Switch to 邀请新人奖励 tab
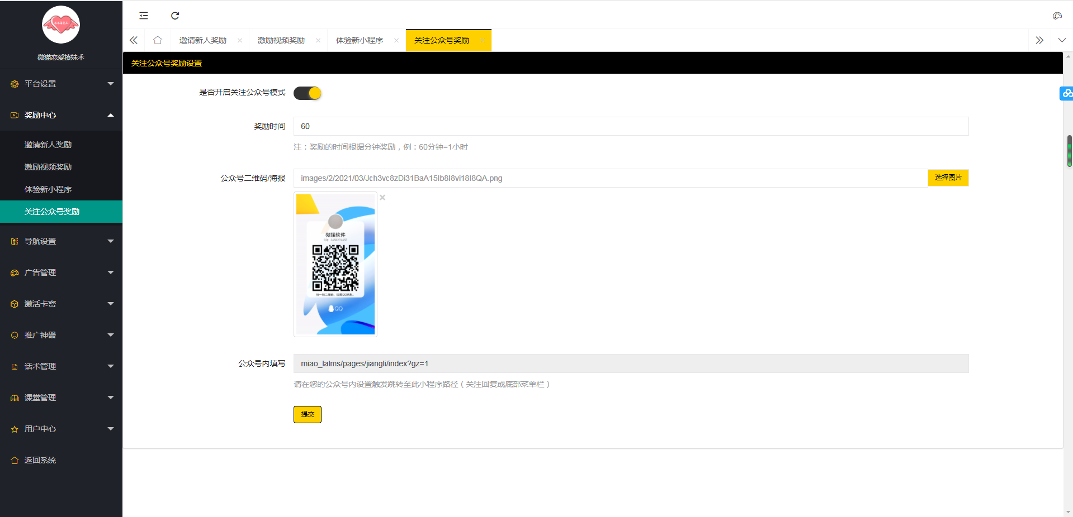 click(x=203, y=40)
